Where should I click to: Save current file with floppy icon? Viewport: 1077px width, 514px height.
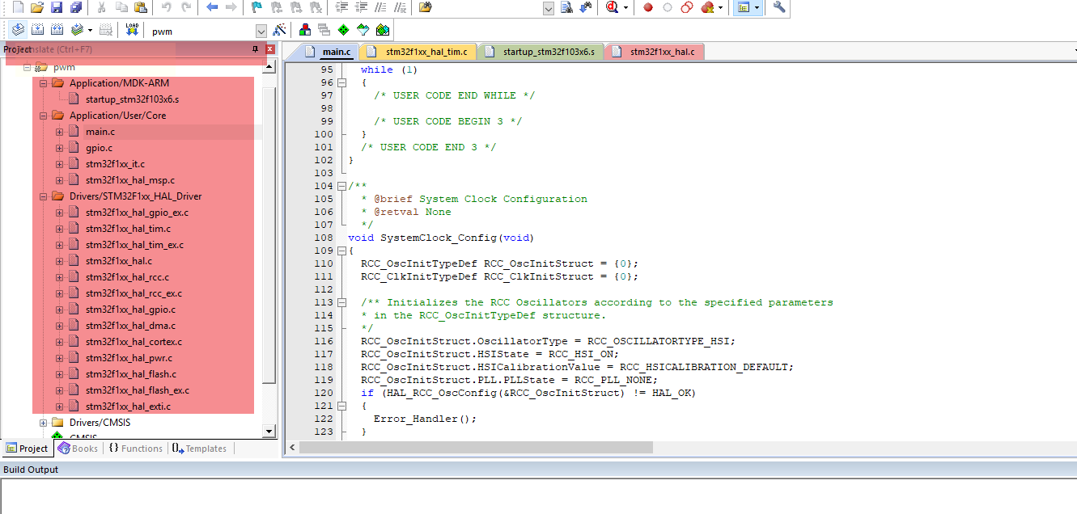57,7
